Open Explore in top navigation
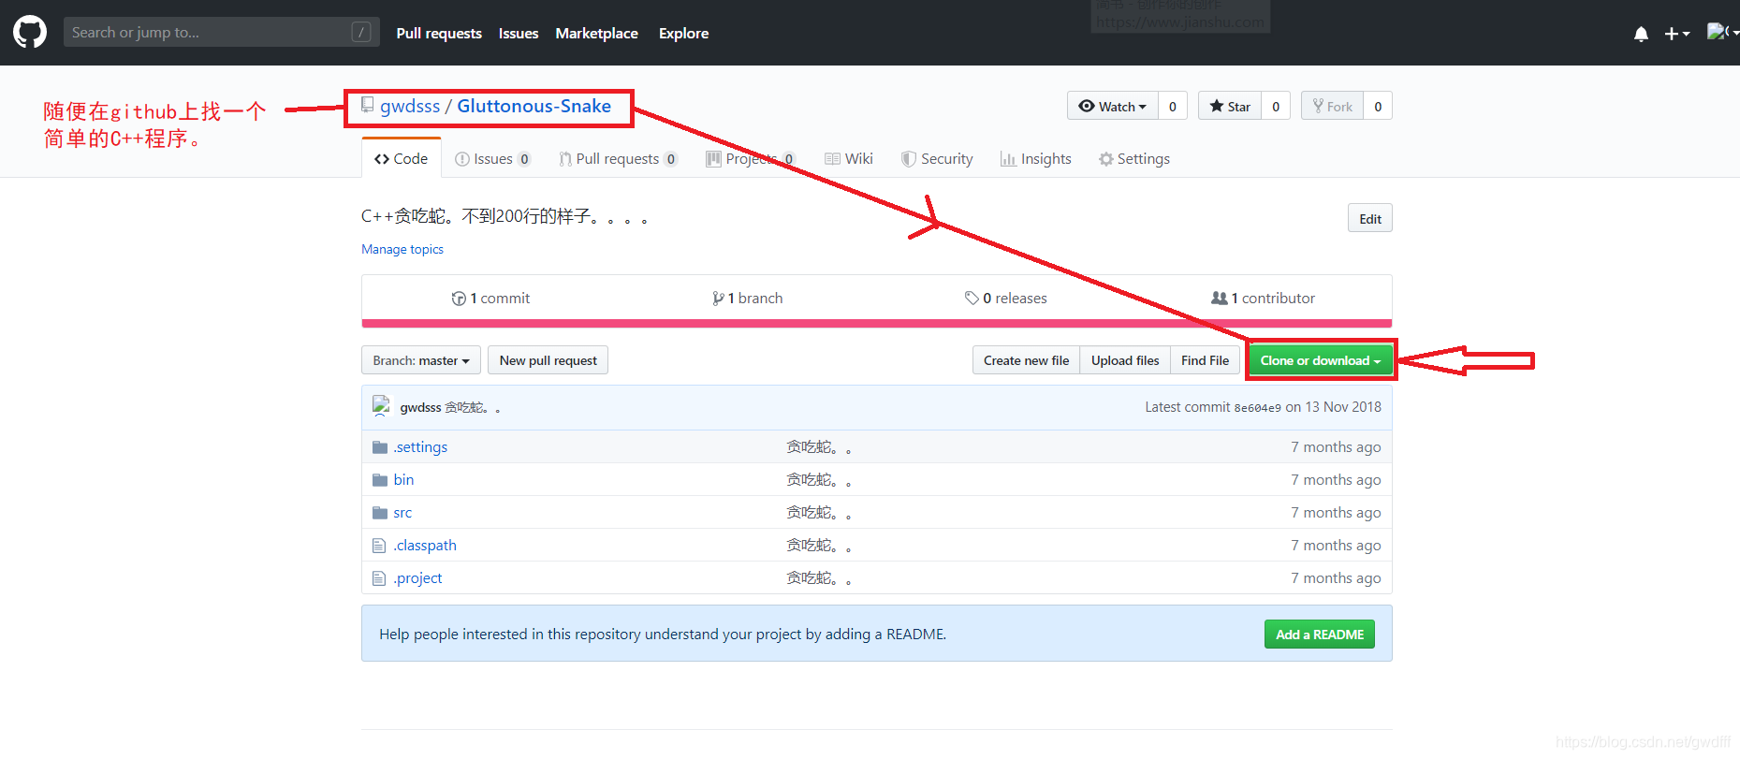 tap(683, 33)
